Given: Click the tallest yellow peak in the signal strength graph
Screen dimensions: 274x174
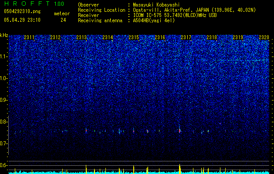Looking at the screenshot, I should coord(179,169).
